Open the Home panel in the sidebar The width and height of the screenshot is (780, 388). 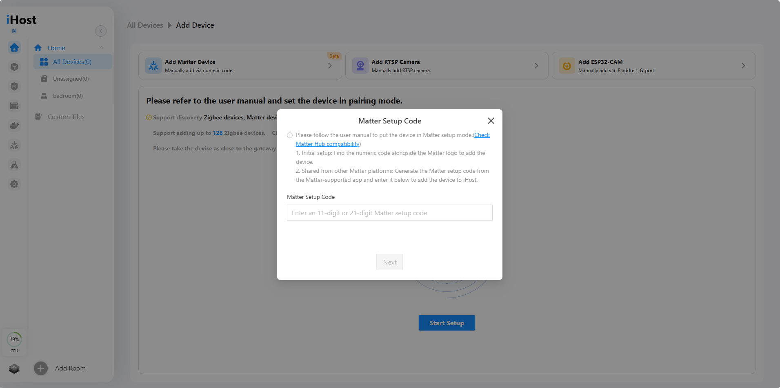click(x=56, y=48)
